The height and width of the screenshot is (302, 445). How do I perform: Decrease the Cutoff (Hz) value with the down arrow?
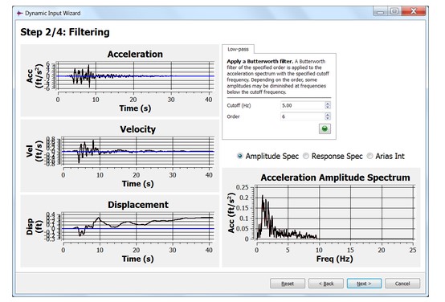pos(328,108)
